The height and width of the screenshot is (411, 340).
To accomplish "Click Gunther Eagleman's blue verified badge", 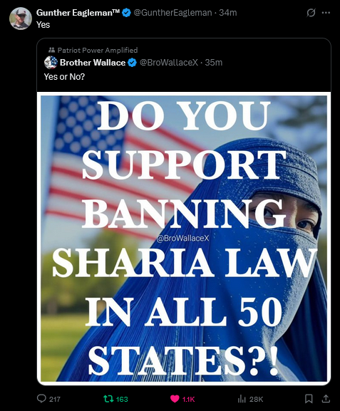I will pyautogui.click(x=127, y=13).
